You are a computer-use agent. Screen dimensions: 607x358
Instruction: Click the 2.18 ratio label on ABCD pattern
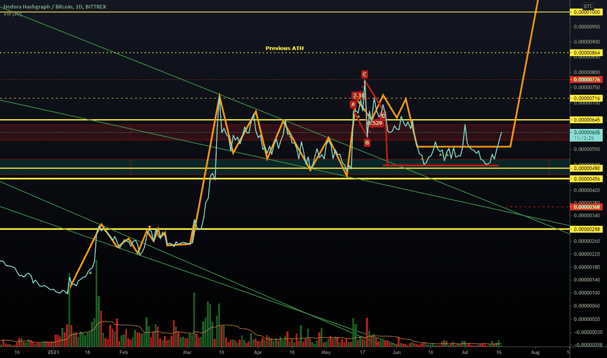click(359, 96)
